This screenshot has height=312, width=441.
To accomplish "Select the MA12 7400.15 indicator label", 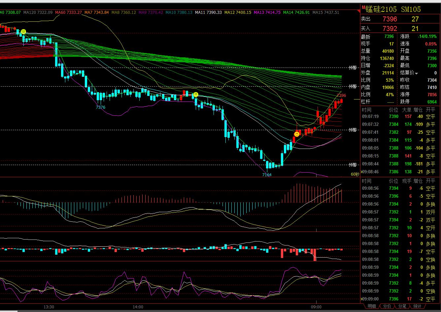I will (x=238, y=13).
